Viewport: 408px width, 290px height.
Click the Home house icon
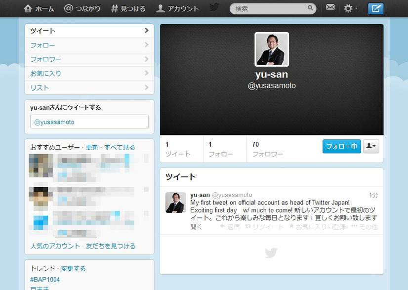point(28,8)
